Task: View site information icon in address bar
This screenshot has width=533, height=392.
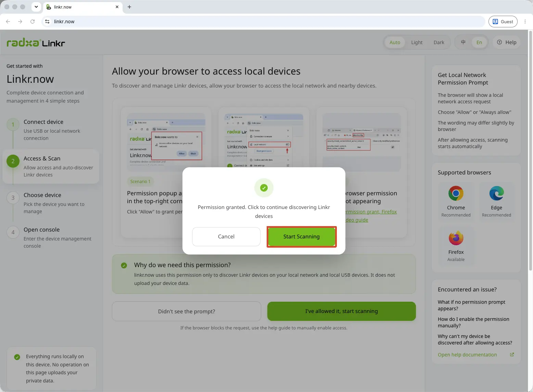Action: coord(48,22)
